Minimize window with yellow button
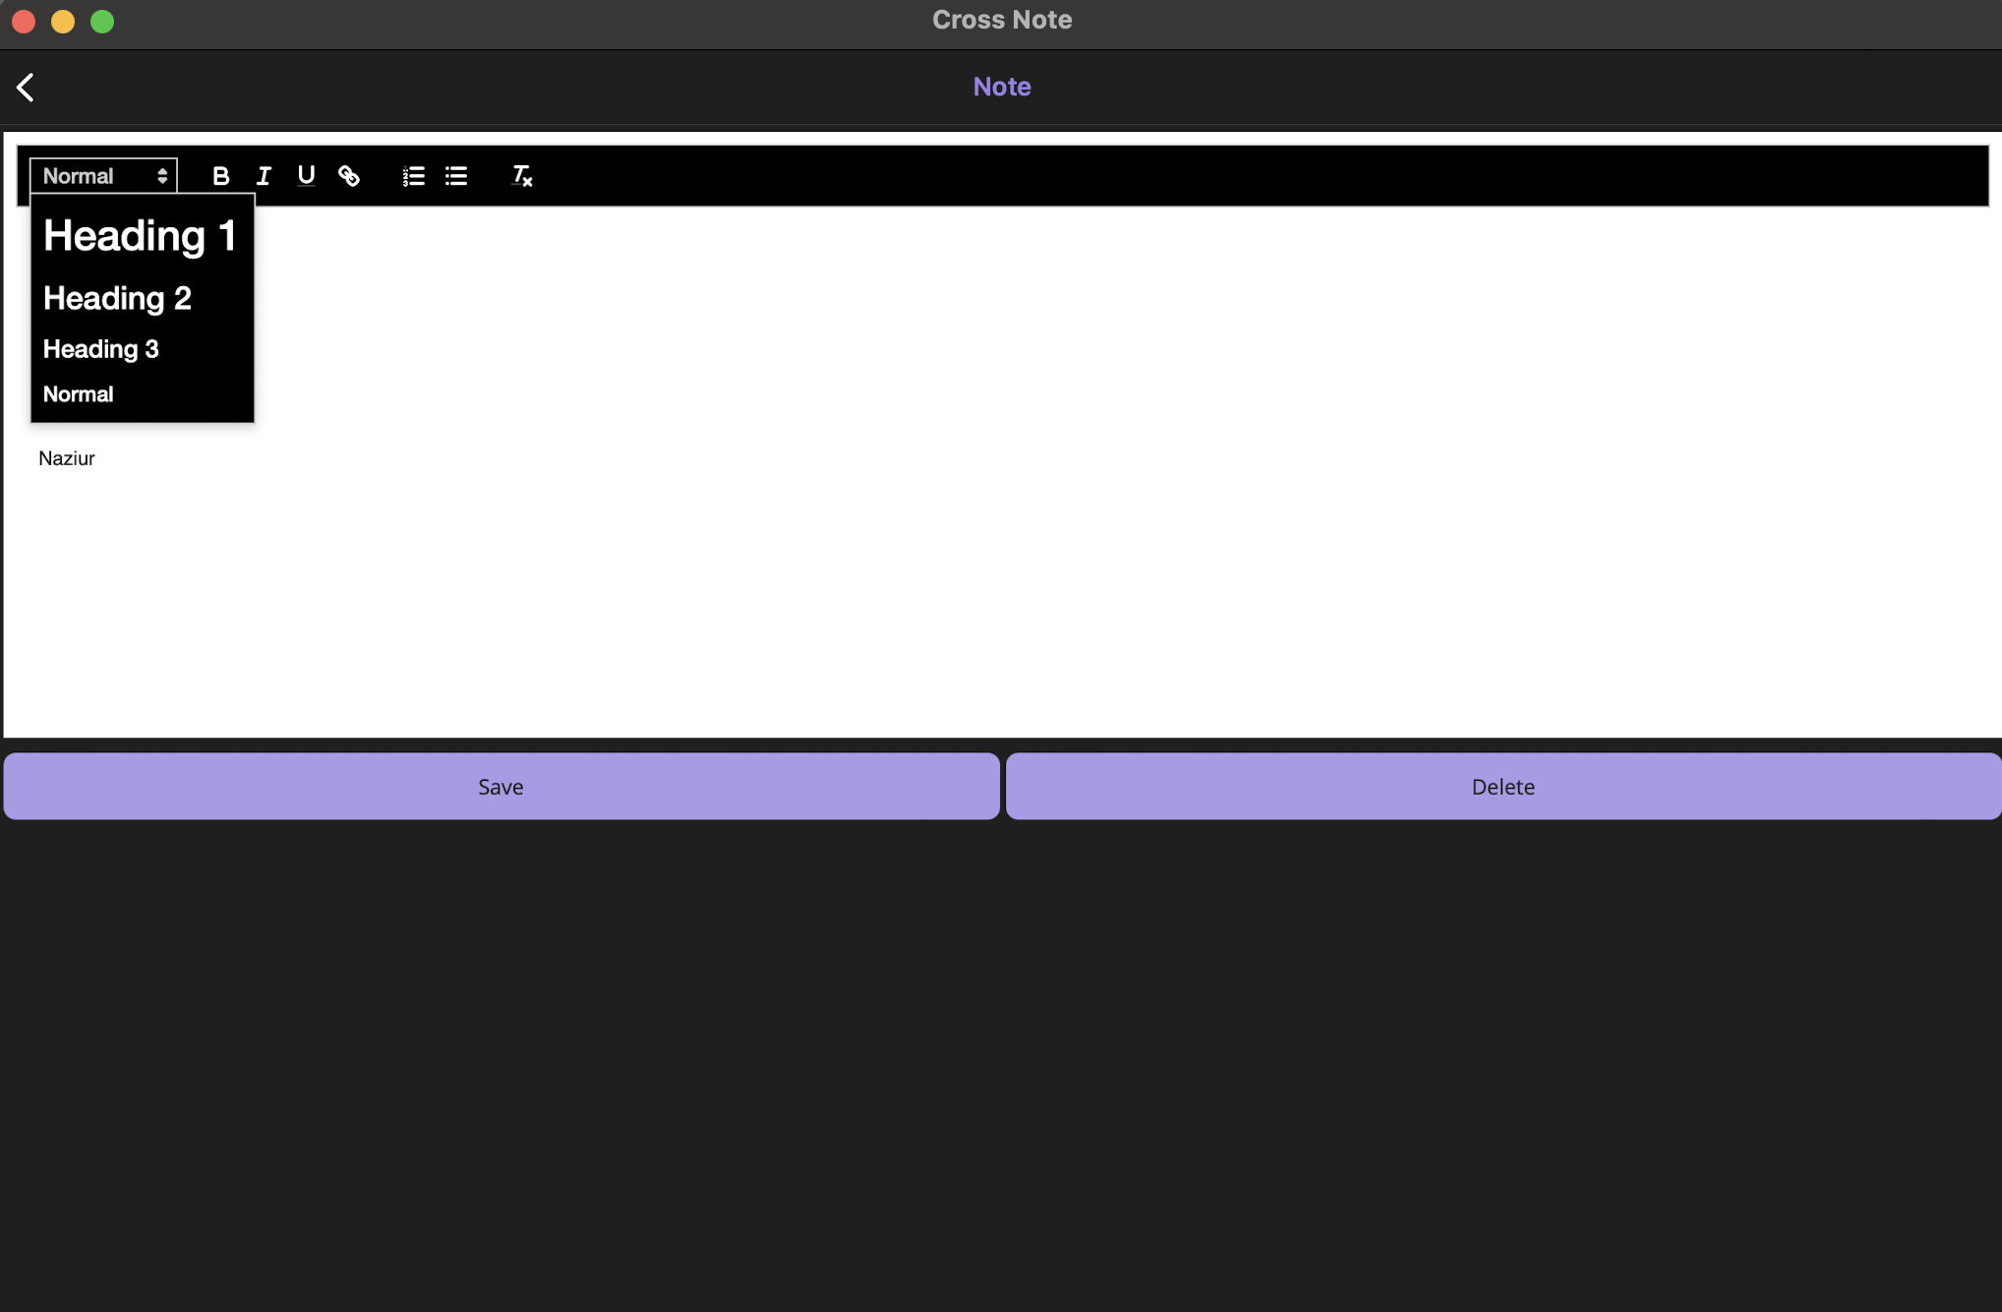2002x1312 pixels. 63,22
